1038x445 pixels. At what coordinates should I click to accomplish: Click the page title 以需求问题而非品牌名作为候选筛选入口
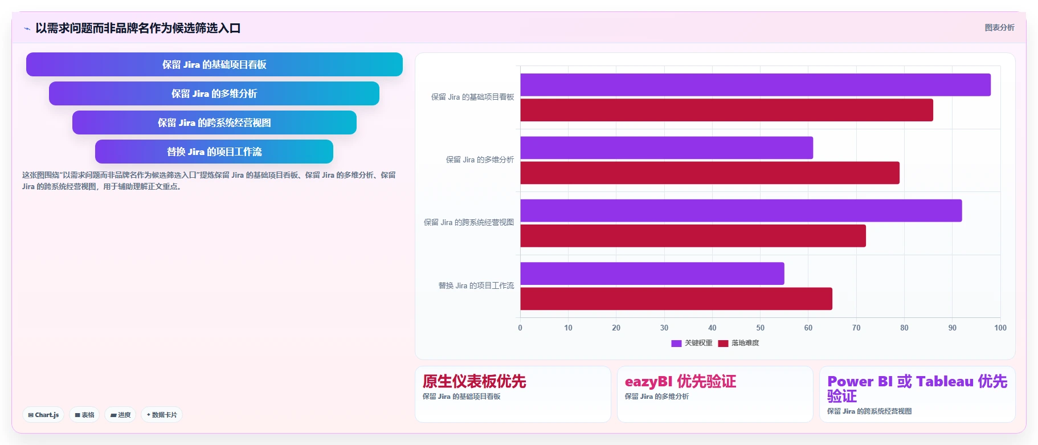coord(138,28)
